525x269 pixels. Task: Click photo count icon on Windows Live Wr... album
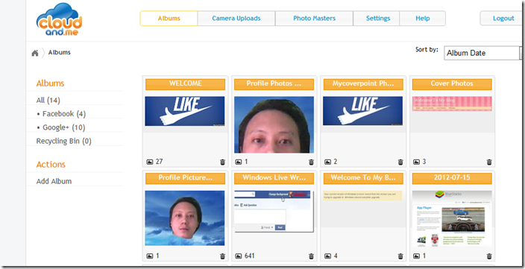point(239,256)
